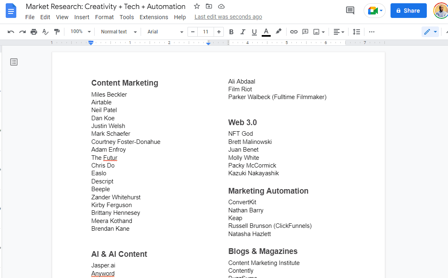
Task: Open line and paragraph spacing
Action: (356, 32)
